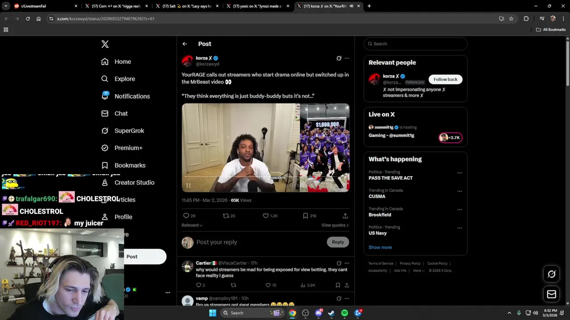Click the +2.7K listeners badge

pos(451,138)
